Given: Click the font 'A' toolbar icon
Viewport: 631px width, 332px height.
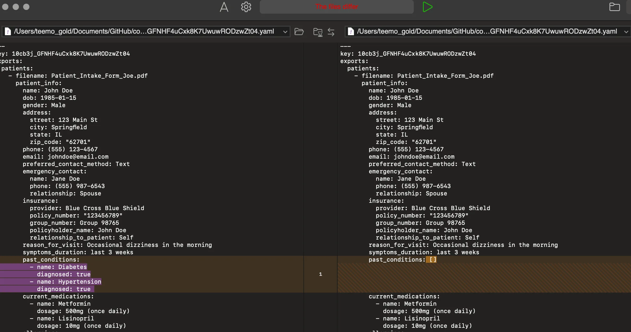Looking at the screenshot, I should 224,7.
